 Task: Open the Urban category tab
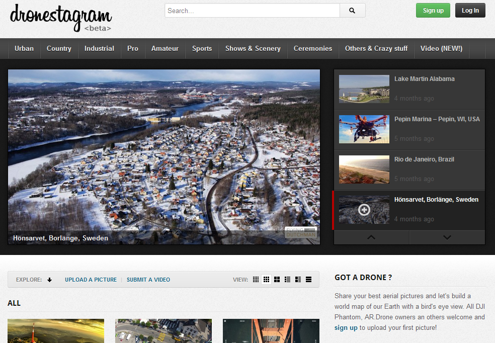(x=24, y=49)
